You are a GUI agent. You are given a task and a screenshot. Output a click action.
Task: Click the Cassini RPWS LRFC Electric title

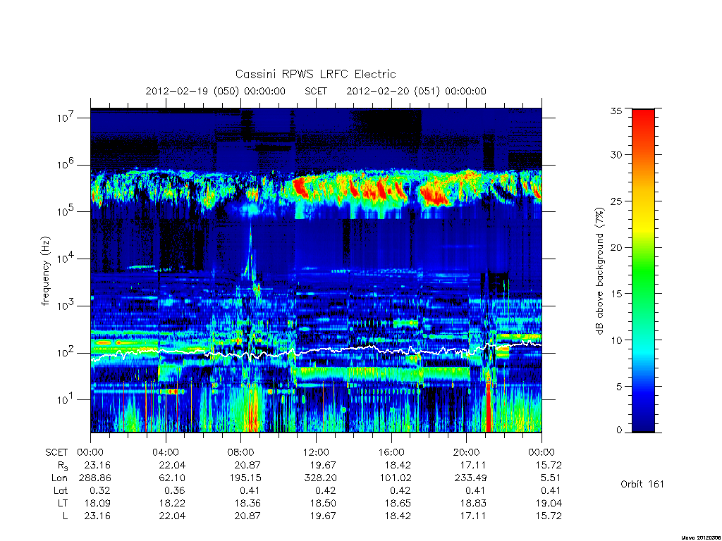315,74
